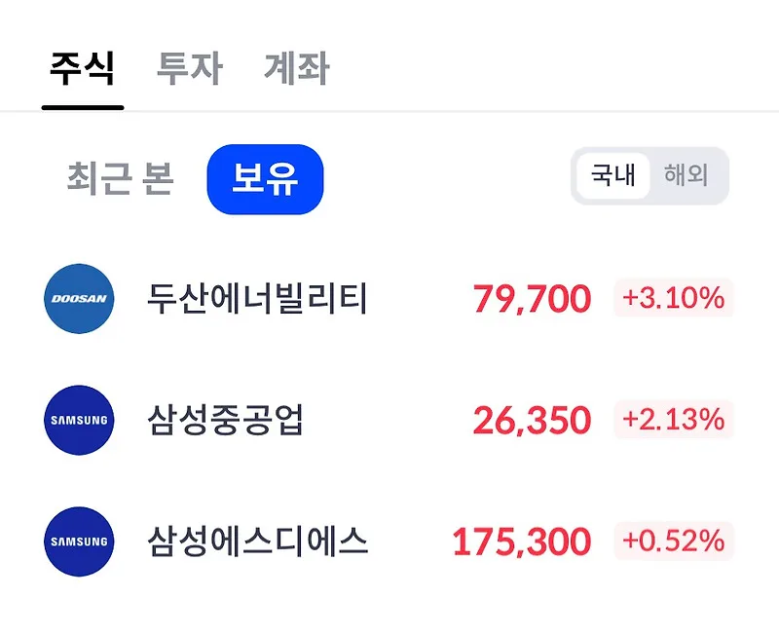Open the 계좌 tab
This screenshot has height=634, width=779.
[x=297, y=68]
